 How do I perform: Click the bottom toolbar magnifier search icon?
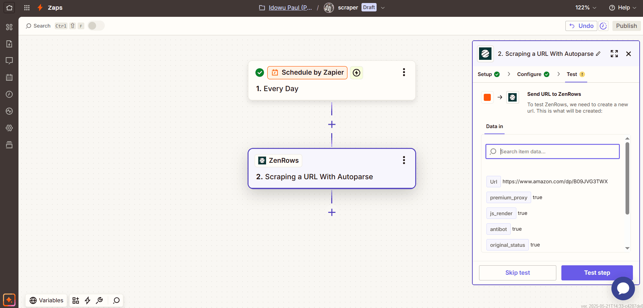coord(116,300)
